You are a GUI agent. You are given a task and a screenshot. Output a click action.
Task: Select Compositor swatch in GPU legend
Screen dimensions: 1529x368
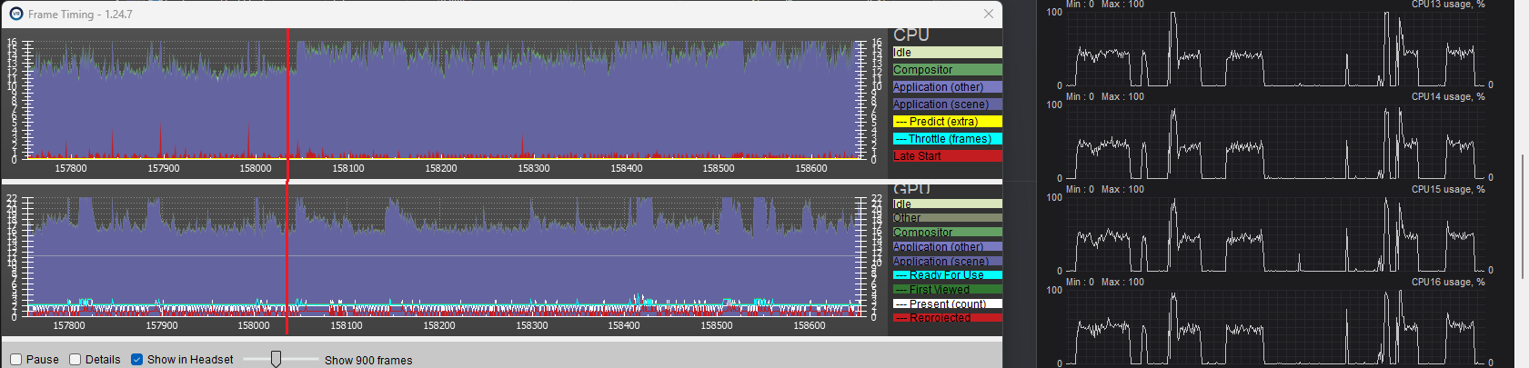pos(947,233)
